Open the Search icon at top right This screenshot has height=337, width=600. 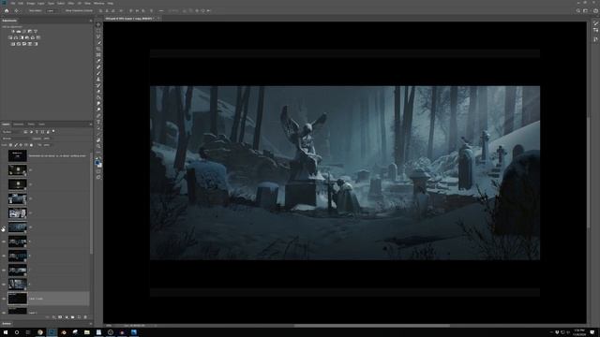(578, 10)
